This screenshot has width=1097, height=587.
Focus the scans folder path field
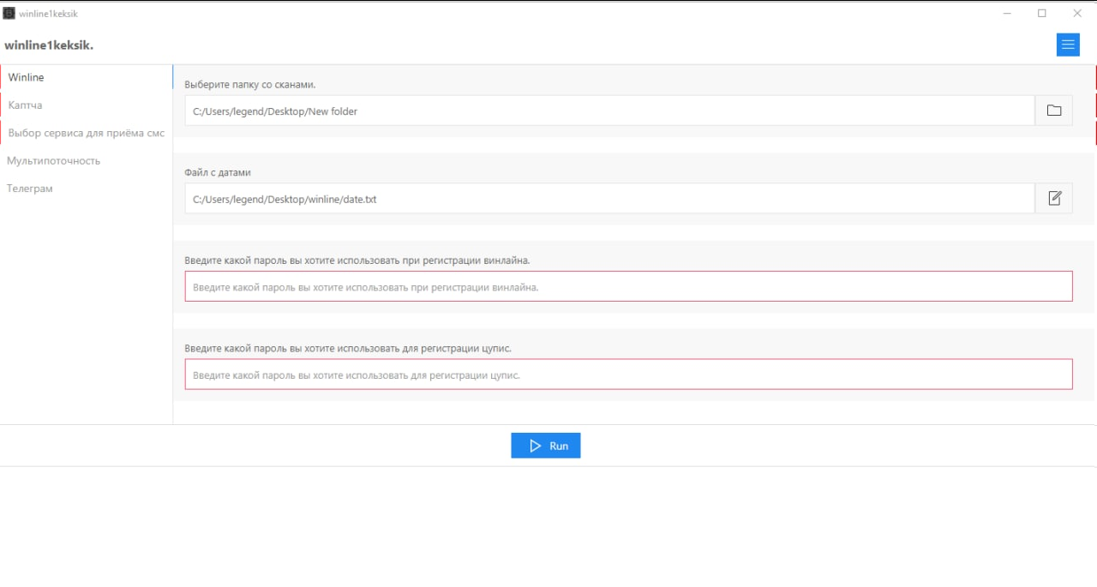610,111
